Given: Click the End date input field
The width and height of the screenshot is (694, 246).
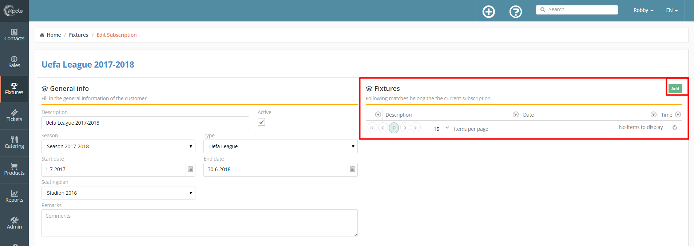Looking at the screenshot, I should coord(276,170).
